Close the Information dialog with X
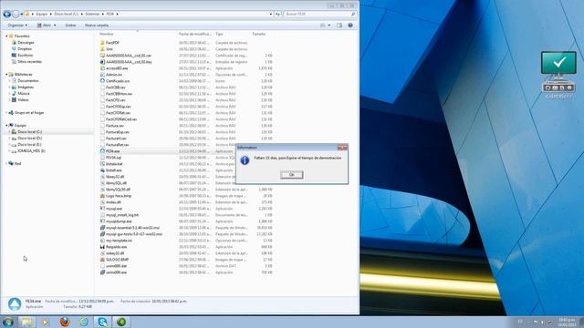The image size is (584, 328). [x=342, y=148]
